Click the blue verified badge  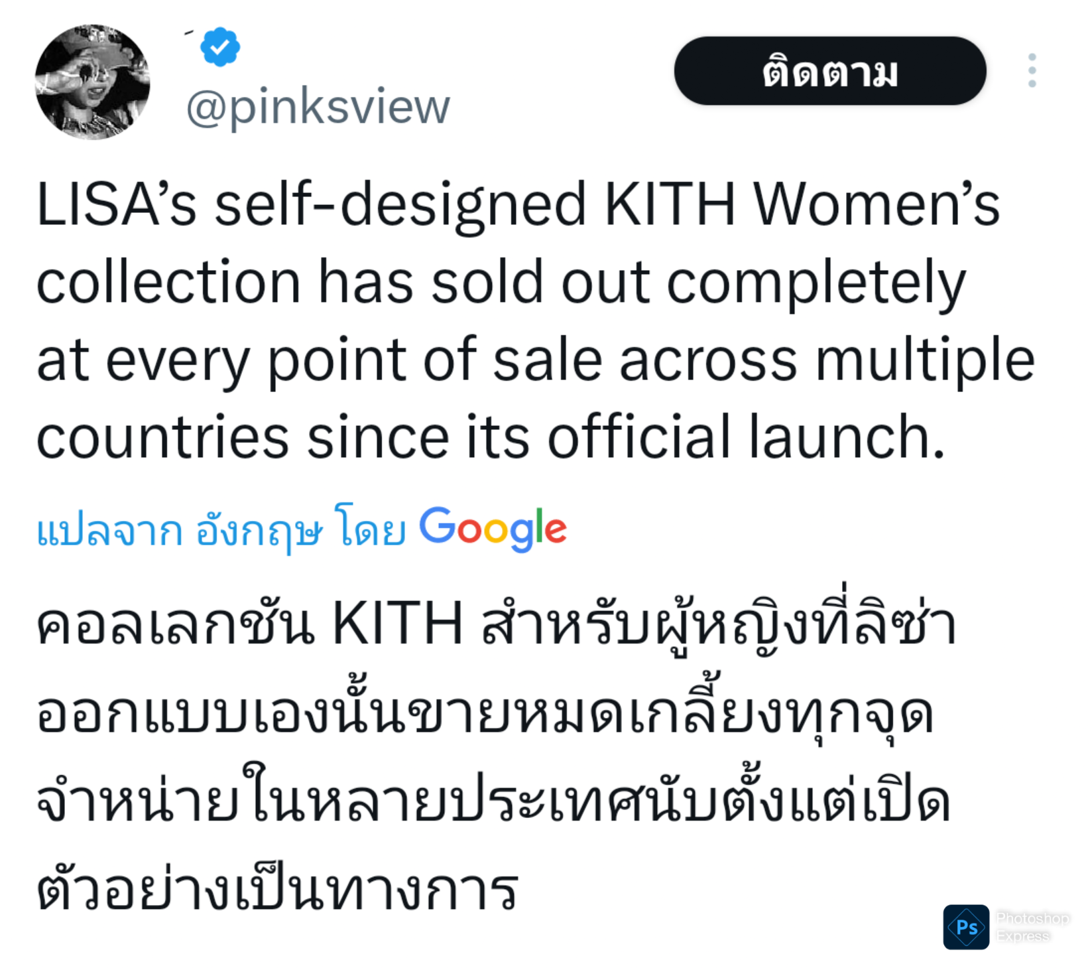[220, 47]
